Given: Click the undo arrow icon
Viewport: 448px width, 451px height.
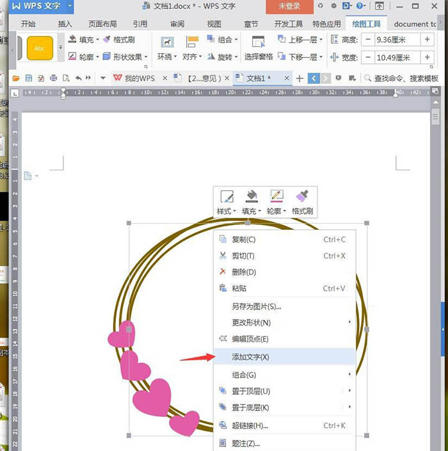Looking at the screenshot, I should click(79, 78).
